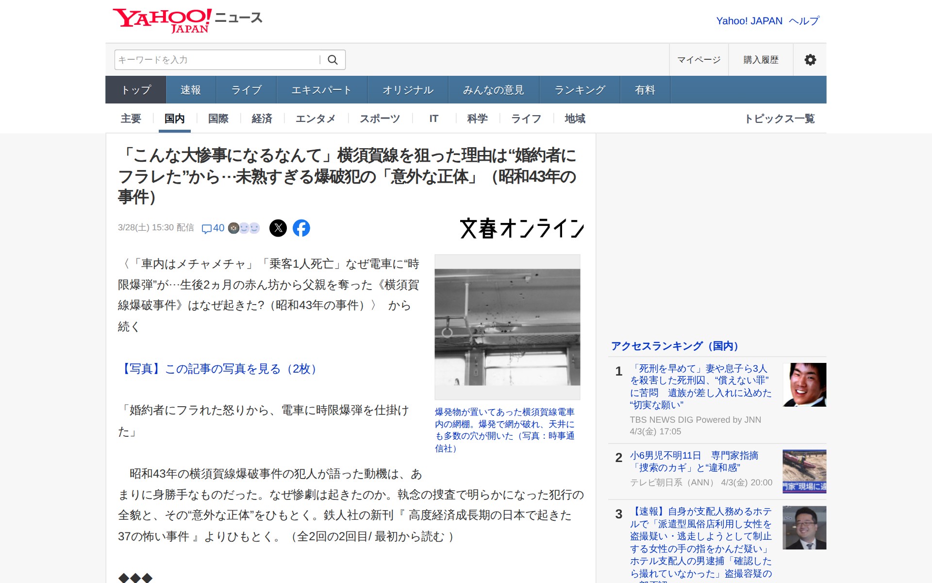The width and height of the screenshot is (932, 583).
Task: Share article on Facebook icon
Action: tap(301, 228)
